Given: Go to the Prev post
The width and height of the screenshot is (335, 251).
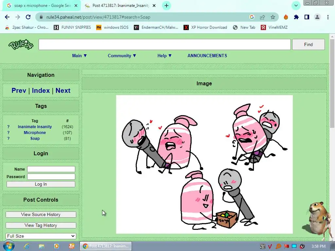Looking at the screenshot, I should pos(19,91).
